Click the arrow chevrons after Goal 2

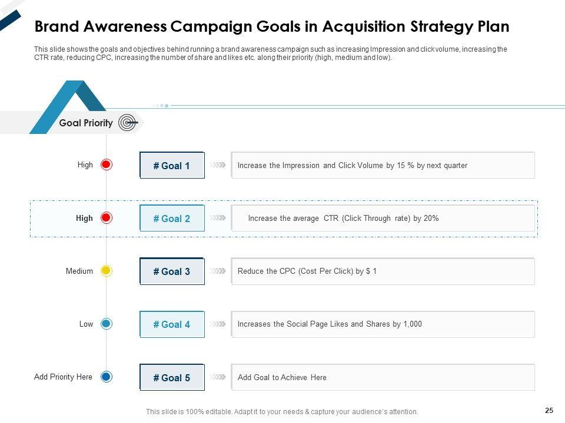coord(218,218)
